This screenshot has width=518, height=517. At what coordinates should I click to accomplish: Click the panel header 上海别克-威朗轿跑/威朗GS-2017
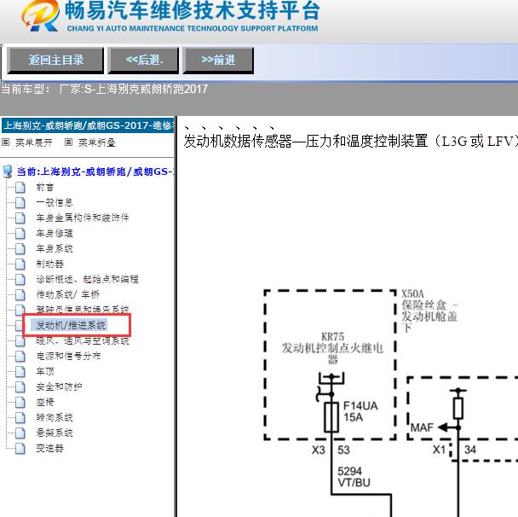point(89,125)
